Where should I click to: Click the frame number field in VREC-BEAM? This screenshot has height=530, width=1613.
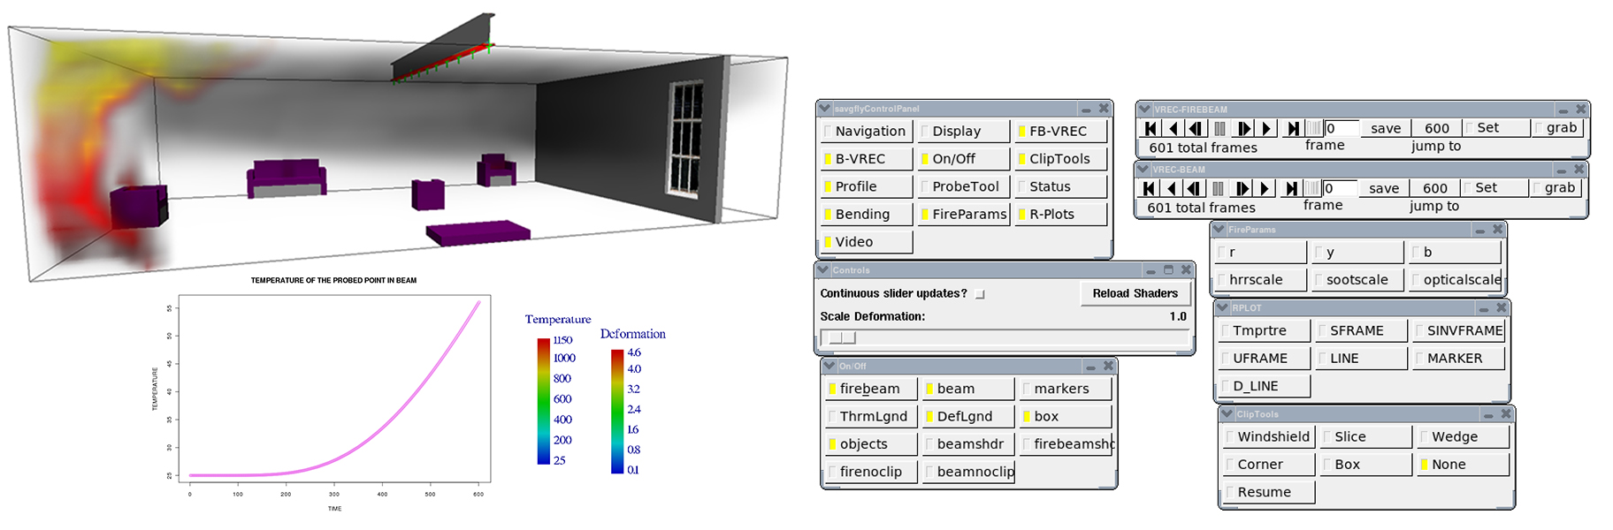coord(1339,189)
